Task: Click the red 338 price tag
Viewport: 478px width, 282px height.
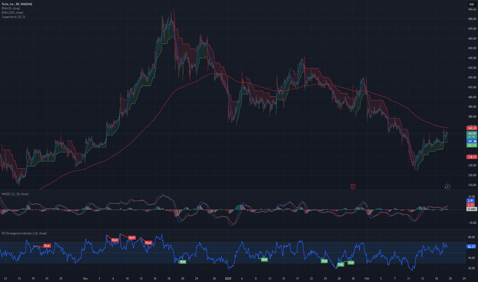Action: [x=472, y=157]
